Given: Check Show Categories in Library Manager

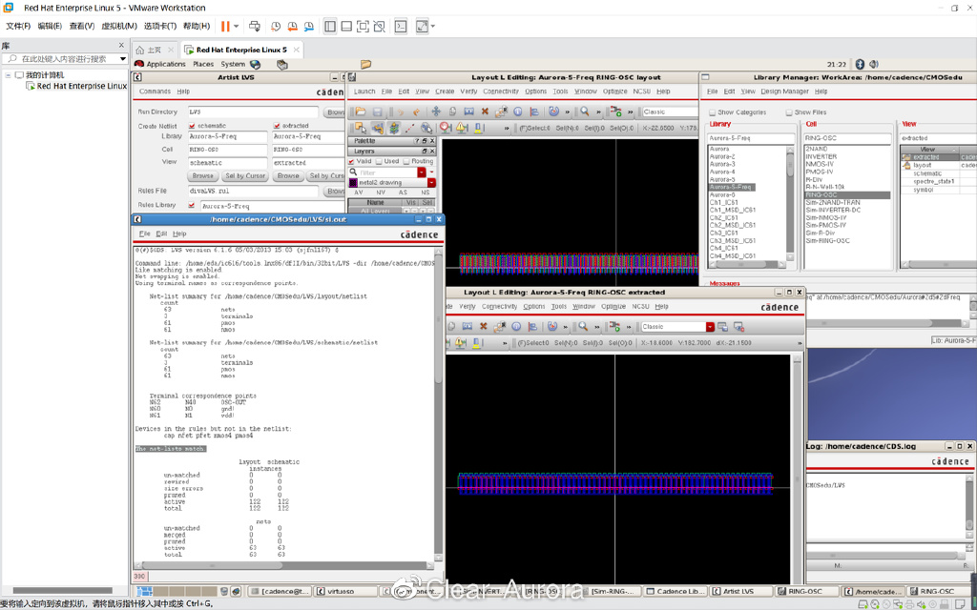Looking at the screenshot, I should [712, 112].
